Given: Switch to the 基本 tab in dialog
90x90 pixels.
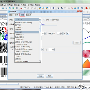Looking at the screenshot, I should pos(11,15).
